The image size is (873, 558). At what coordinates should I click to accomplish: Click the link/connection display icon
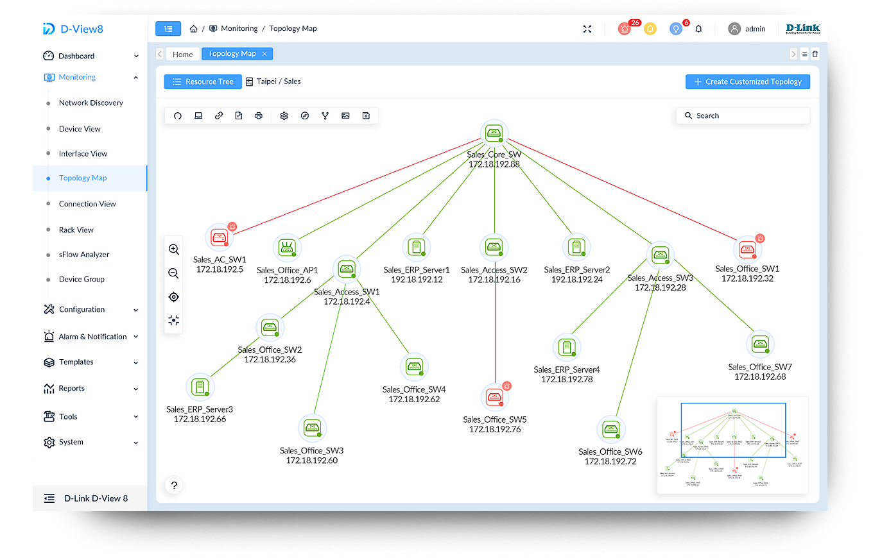[219, 115]
